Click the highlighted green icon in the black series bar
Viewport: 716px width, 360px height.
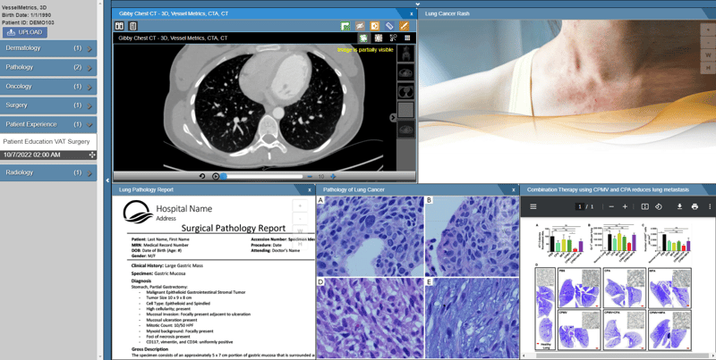click(363, 38)
